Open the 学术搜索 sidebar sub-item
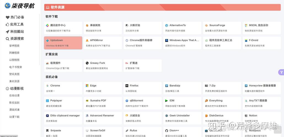Screen dimensions: 284x137 click(x=14, y=46)
